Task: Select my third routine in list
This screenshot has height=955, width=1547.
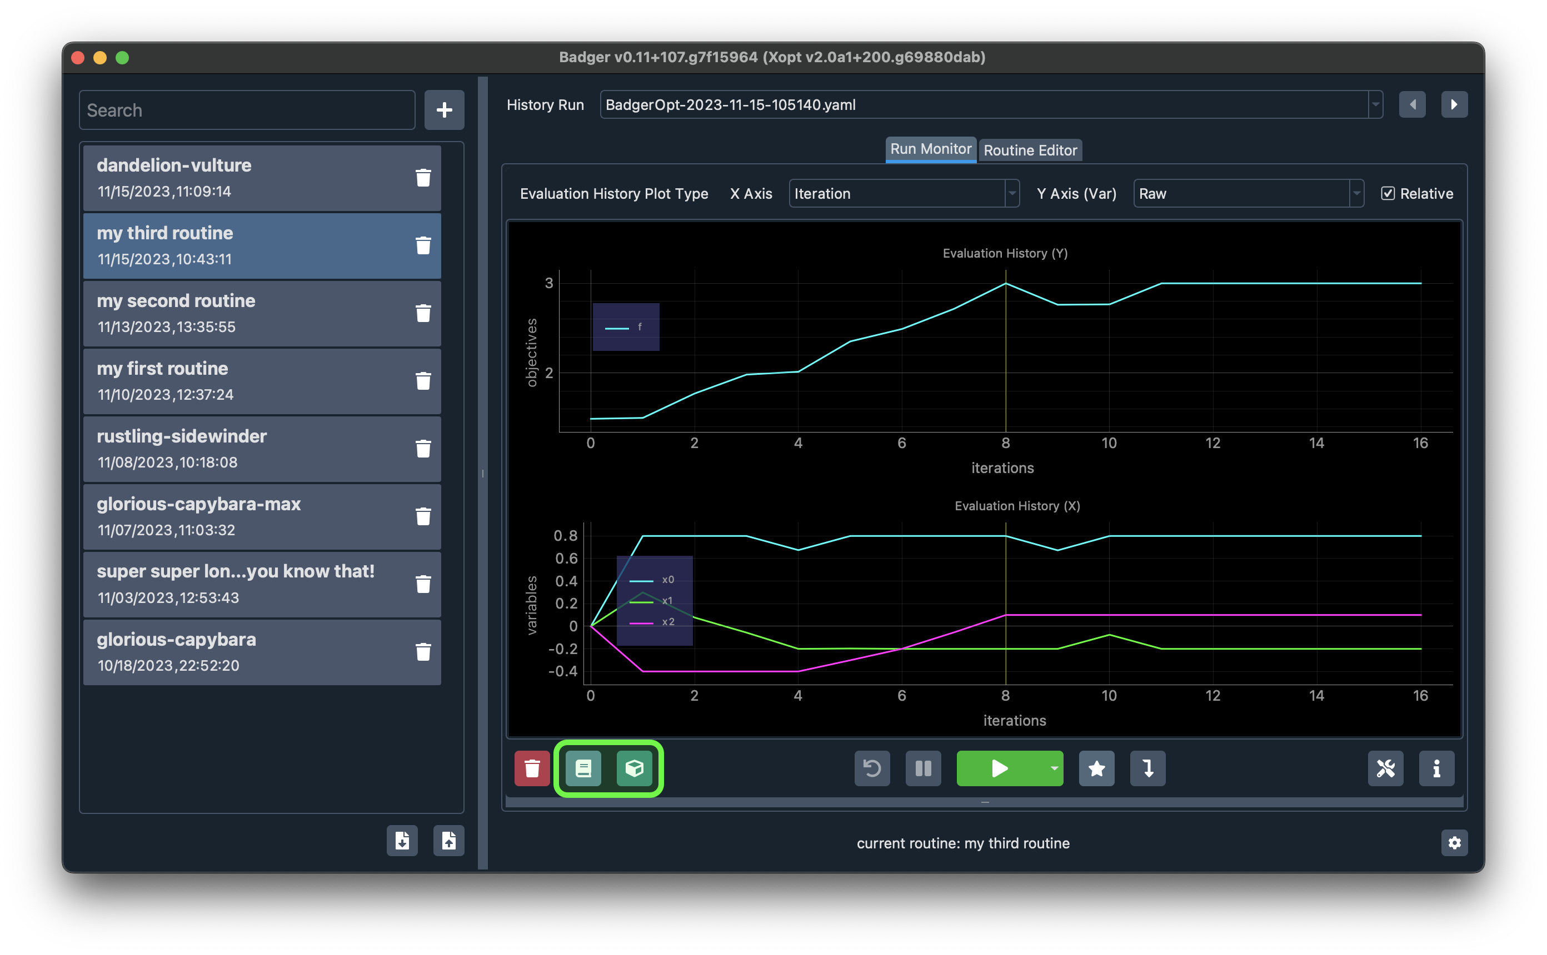Action: 262,246
